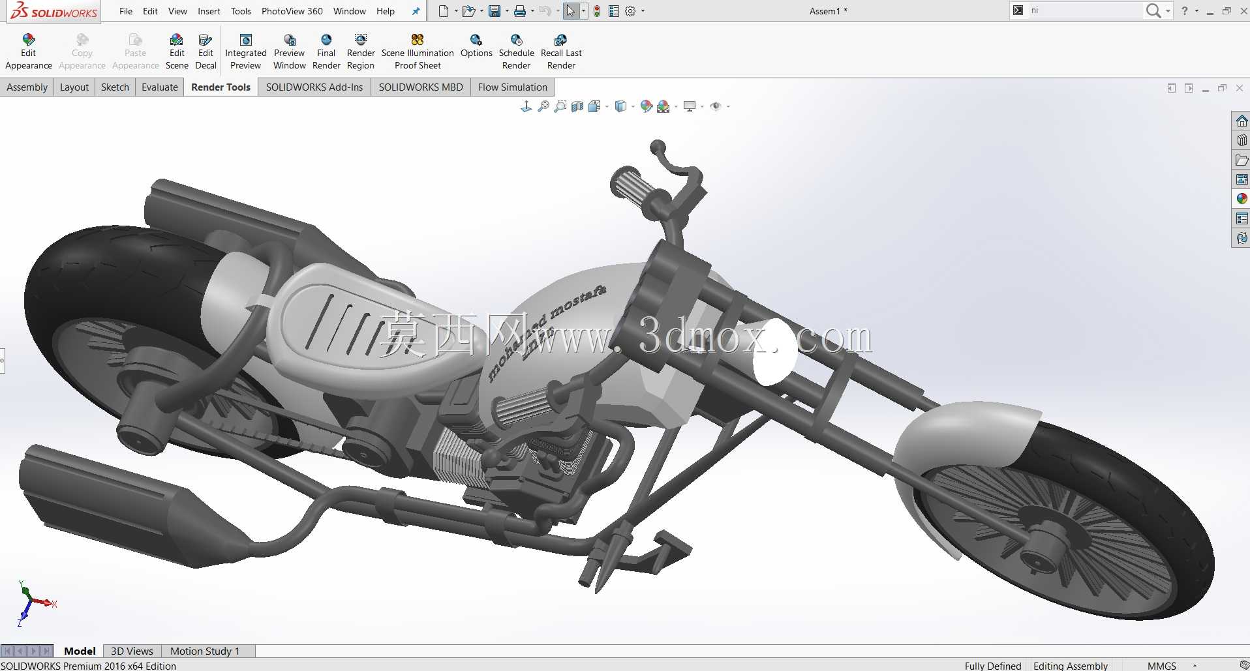Click the Fully Defined status text
The height and width of the screenshot is (671, 1250).
(x=992, y=666)
